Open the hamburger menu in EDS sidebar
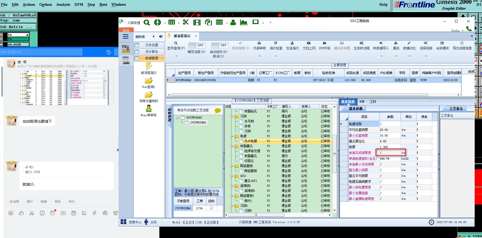Viewport: 482px width, 238px height. 126,37
